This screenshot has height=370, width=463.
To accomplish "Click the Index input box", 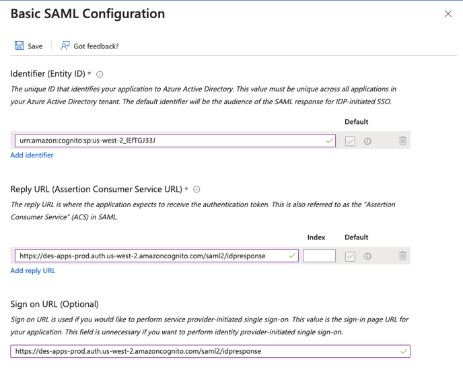I will (319, 256).
